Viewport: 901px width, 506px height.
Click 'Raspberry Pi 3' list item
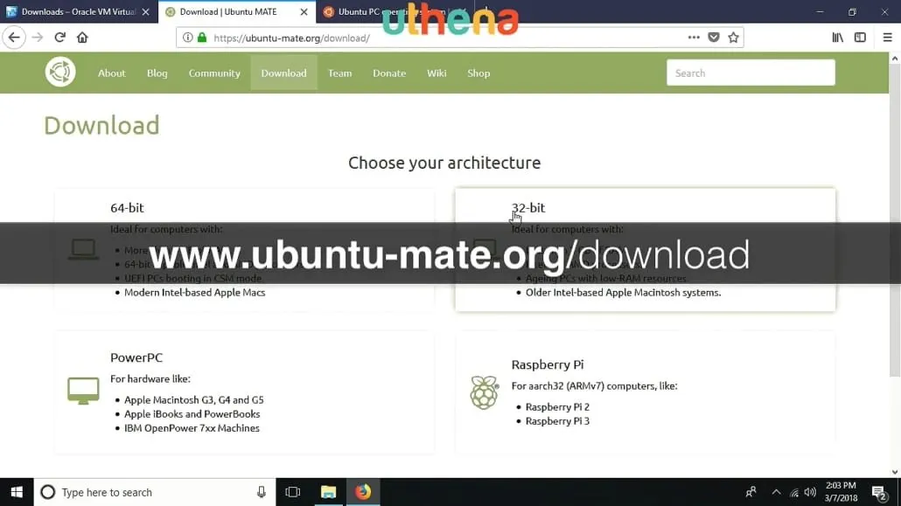tap(557, 421)
